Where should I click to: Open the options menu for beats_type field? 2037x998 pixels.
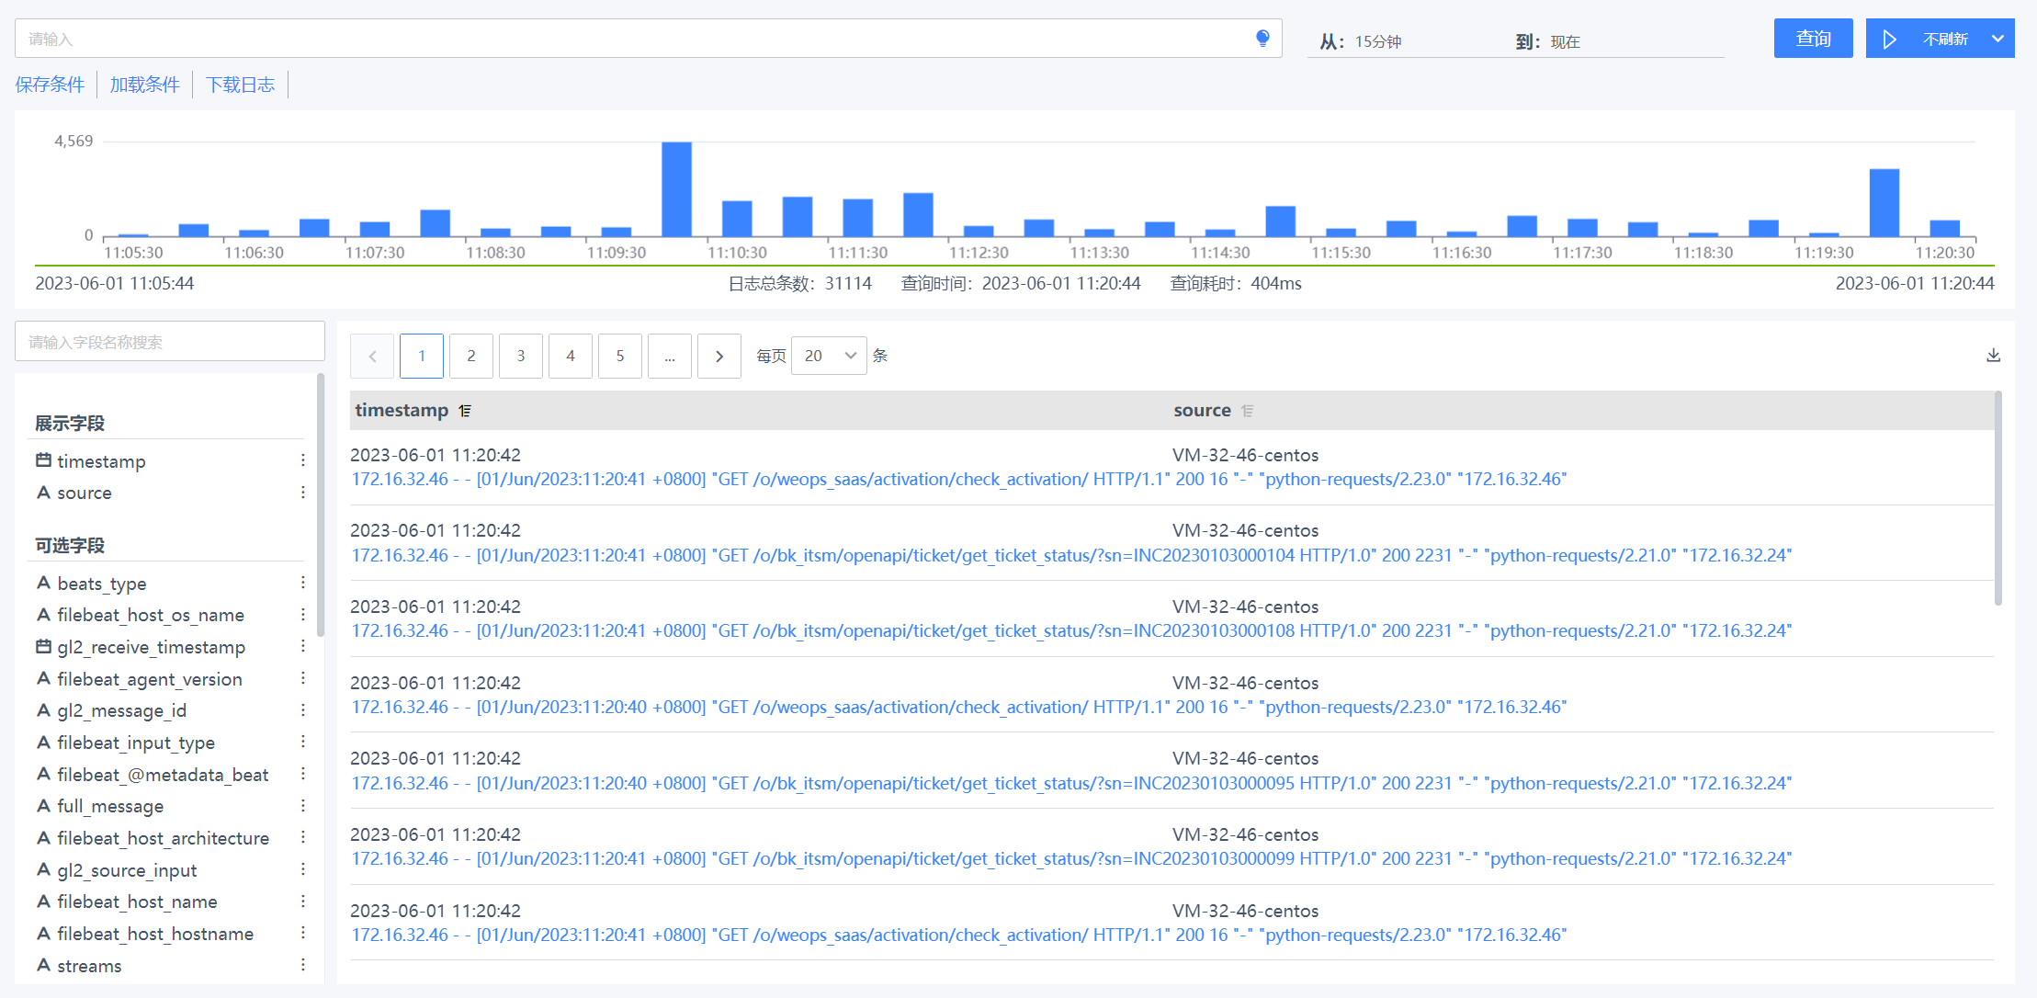[x=302, y=583]
